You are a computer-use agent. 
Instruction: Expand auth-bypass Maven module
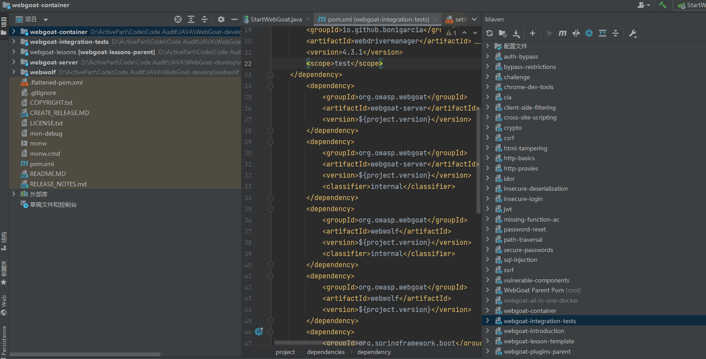click(x=488, y=56)
